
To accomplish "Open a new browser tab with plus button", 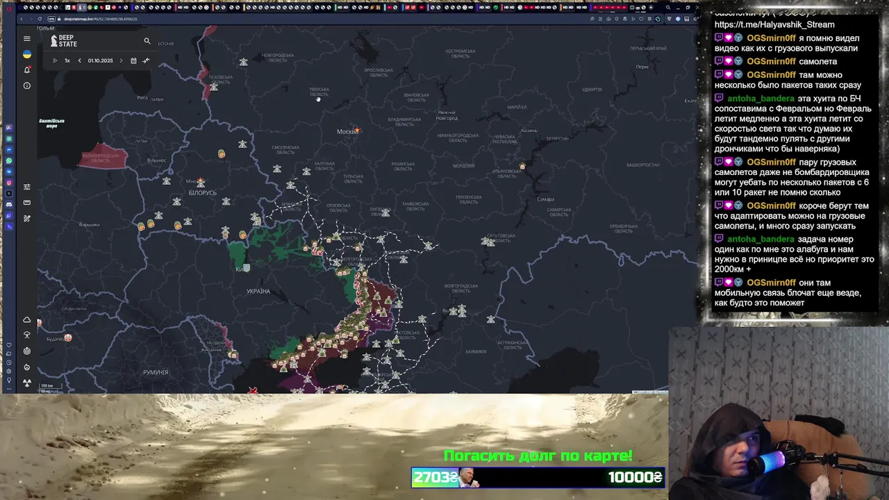I will click(651, 8).
